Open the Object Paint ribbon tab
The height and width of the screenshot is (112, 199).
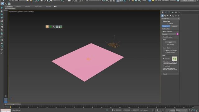tap(38, 7)
